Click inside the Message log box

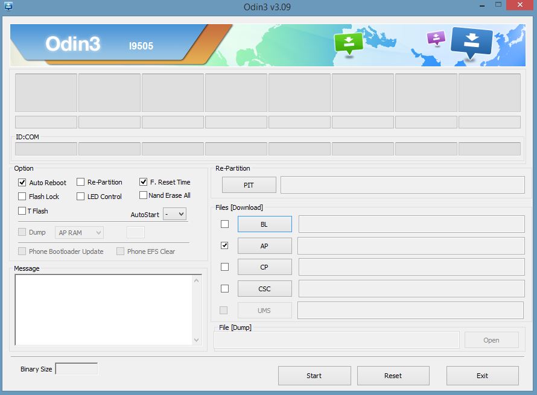104,310
